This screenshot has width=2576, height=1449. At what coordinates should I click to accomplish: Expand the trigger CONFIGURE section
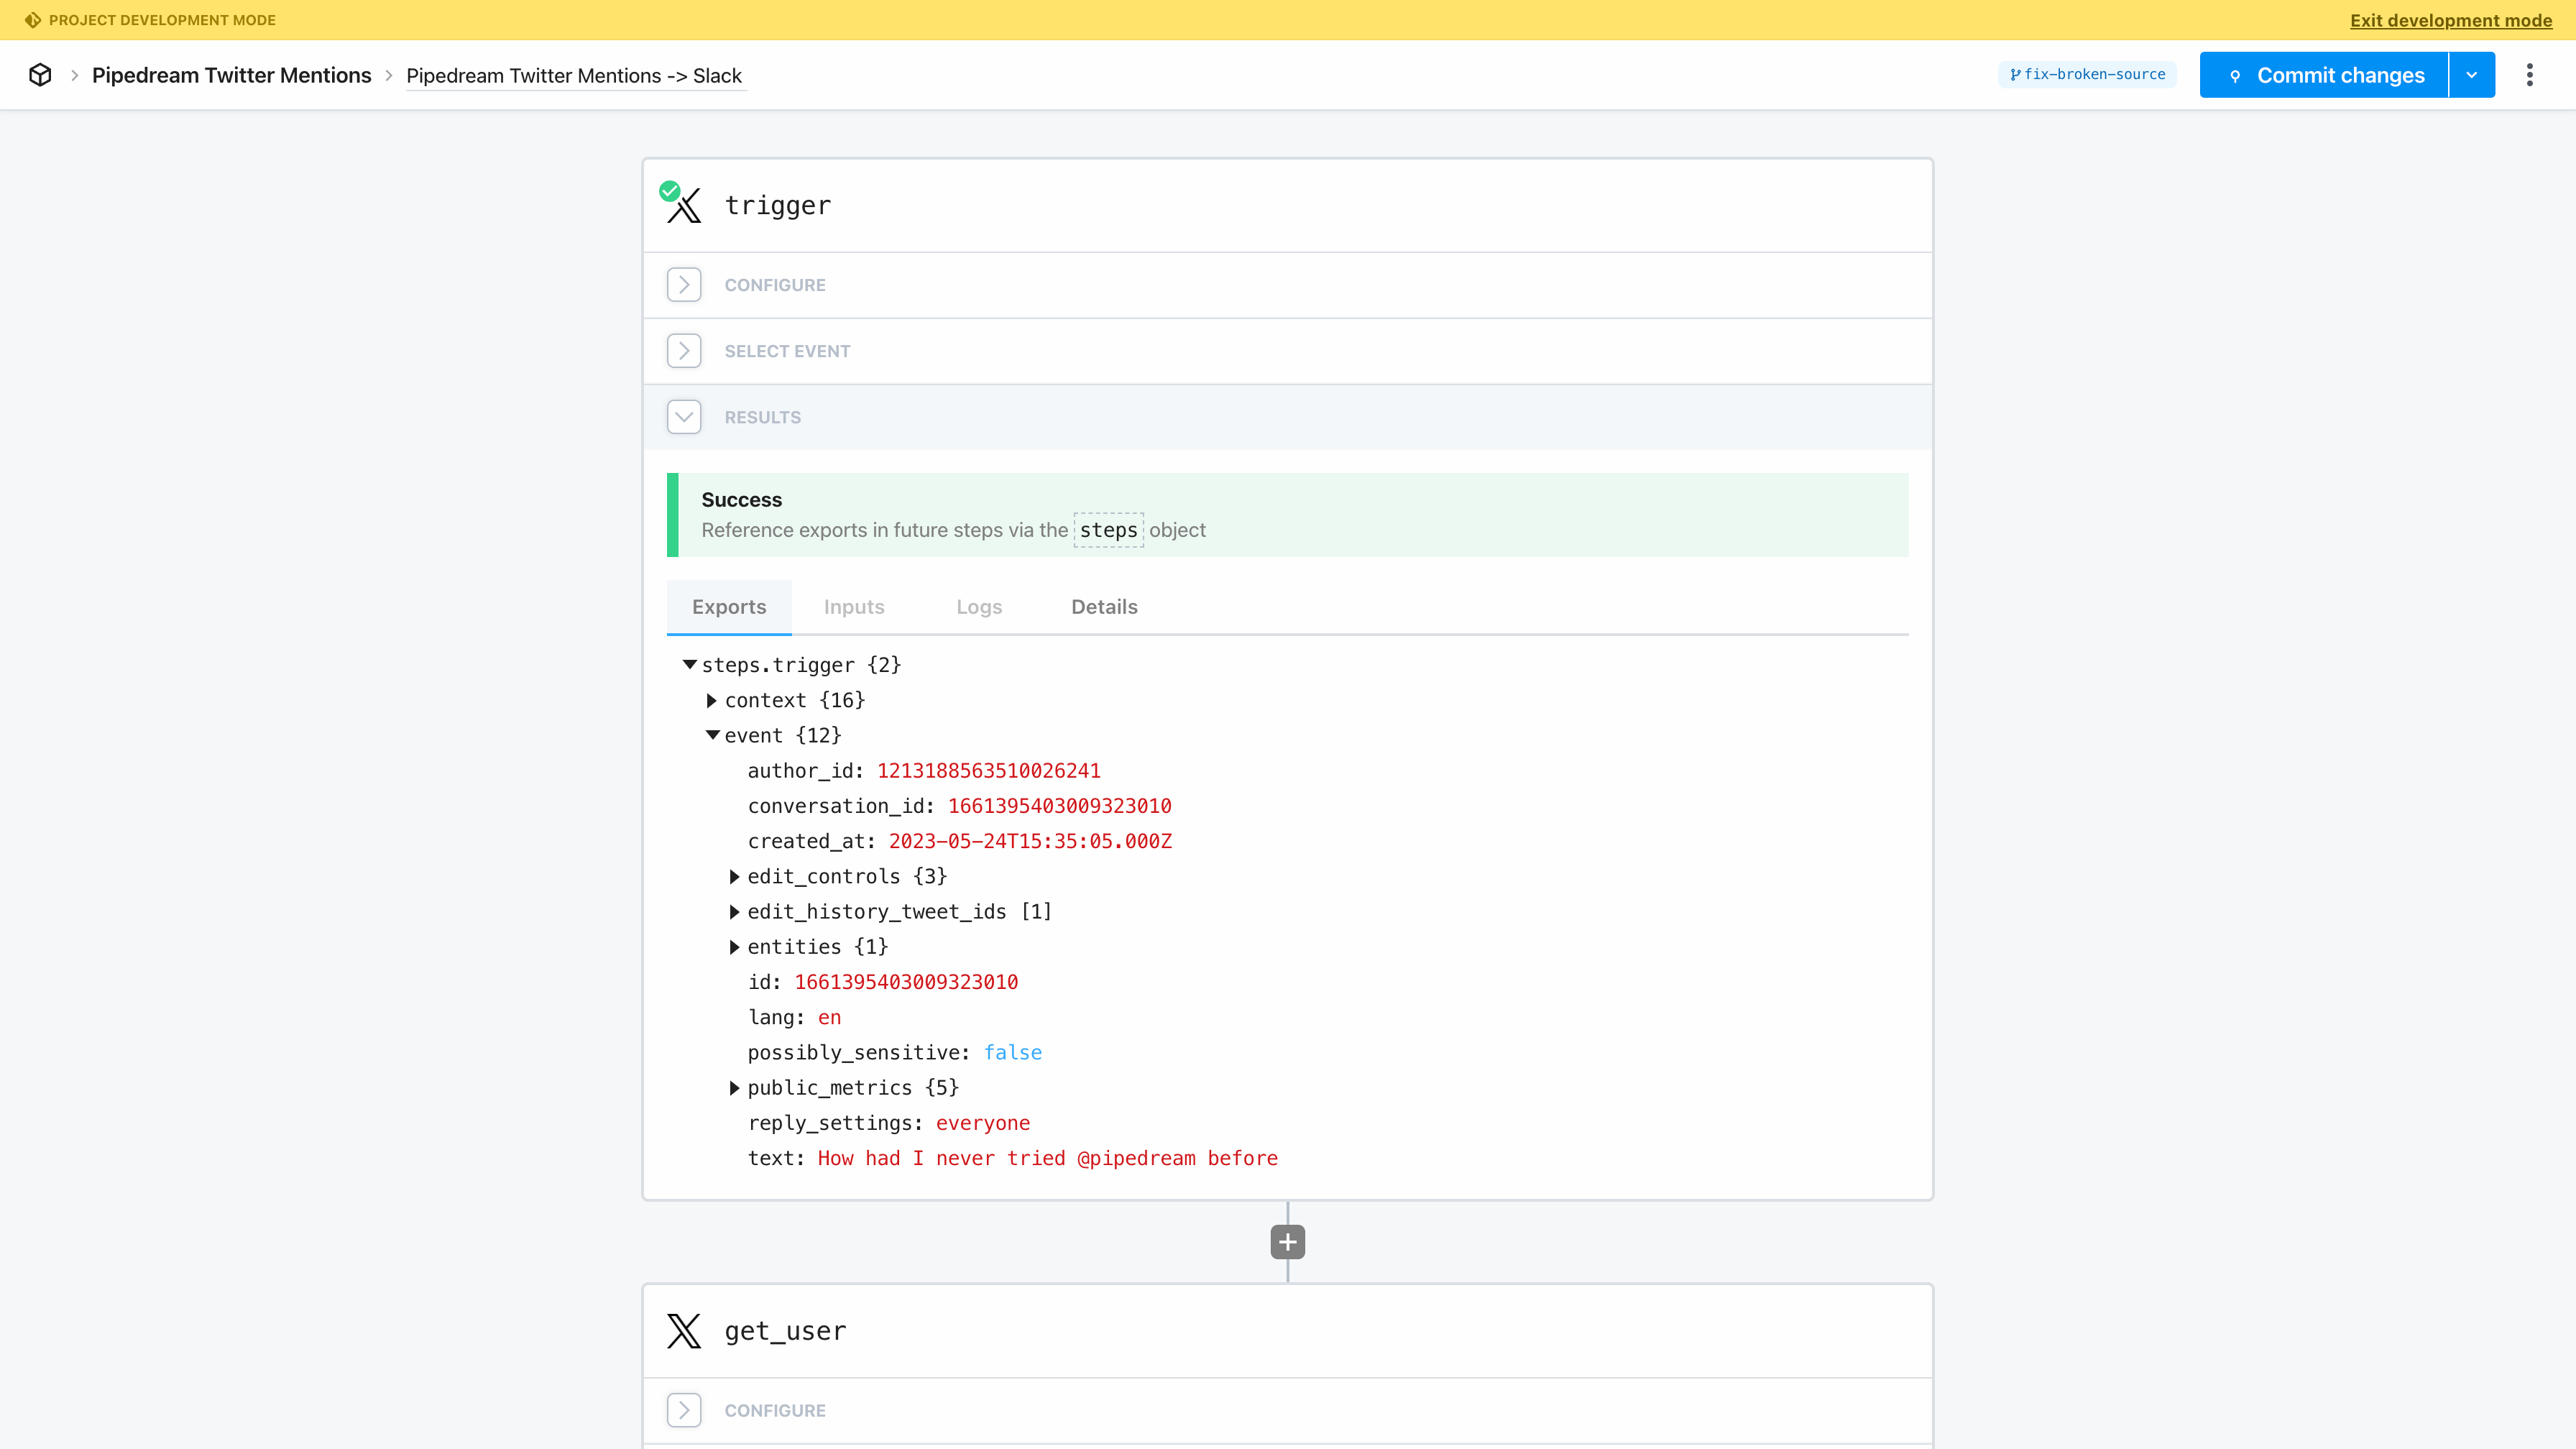[684, 285]
